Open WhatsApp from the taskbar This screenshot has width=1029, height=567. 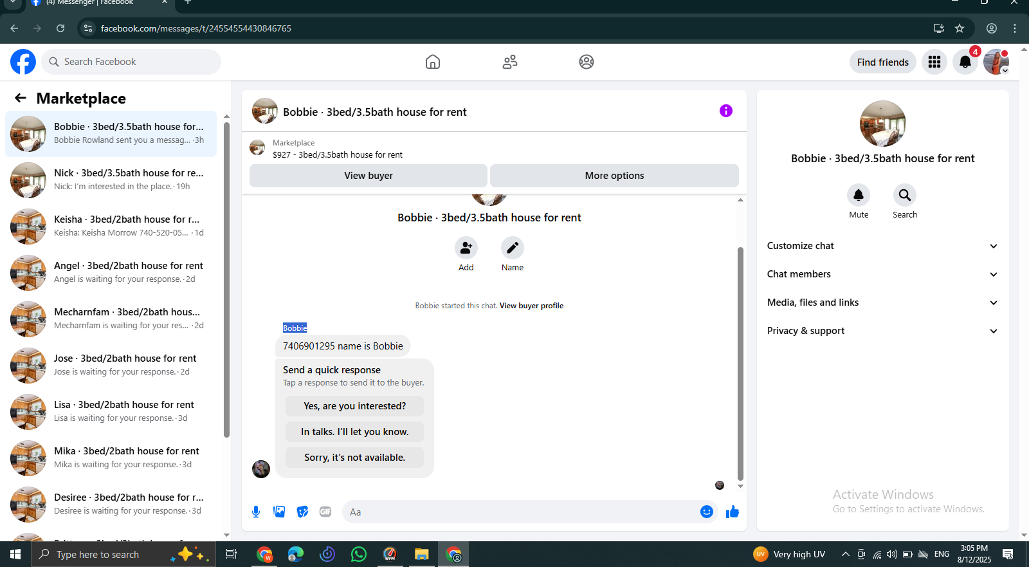pyautogui.click(x=359, y=554)
